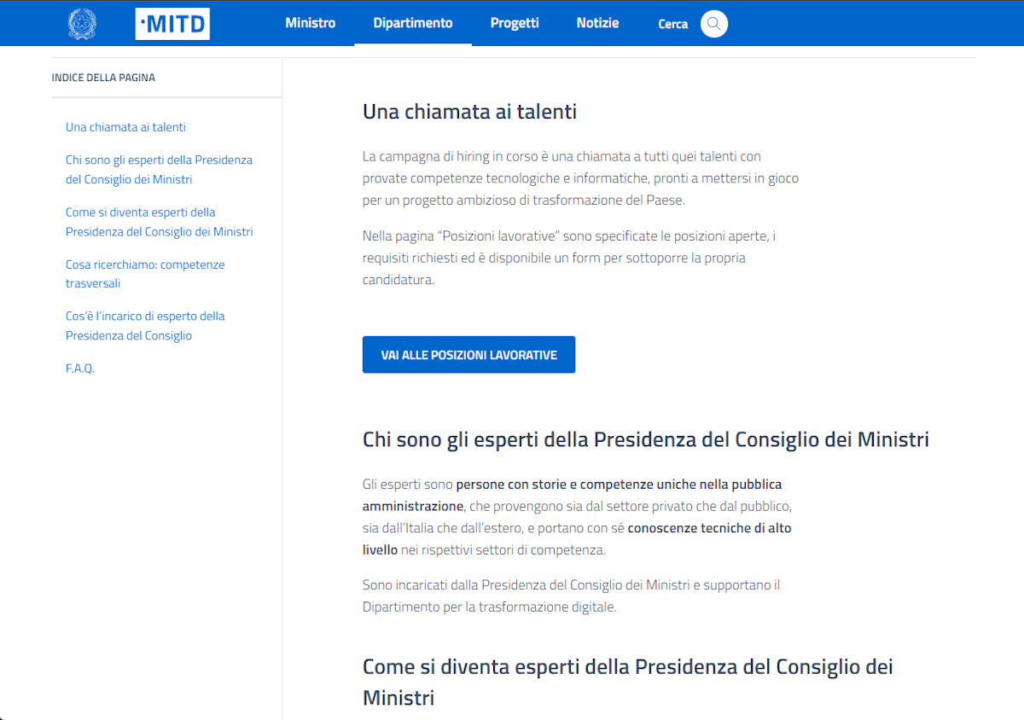Go to 'Una chiamata ai talenti' index link
The height and width of the screenshot is (720, 1024).
(125, 127)
